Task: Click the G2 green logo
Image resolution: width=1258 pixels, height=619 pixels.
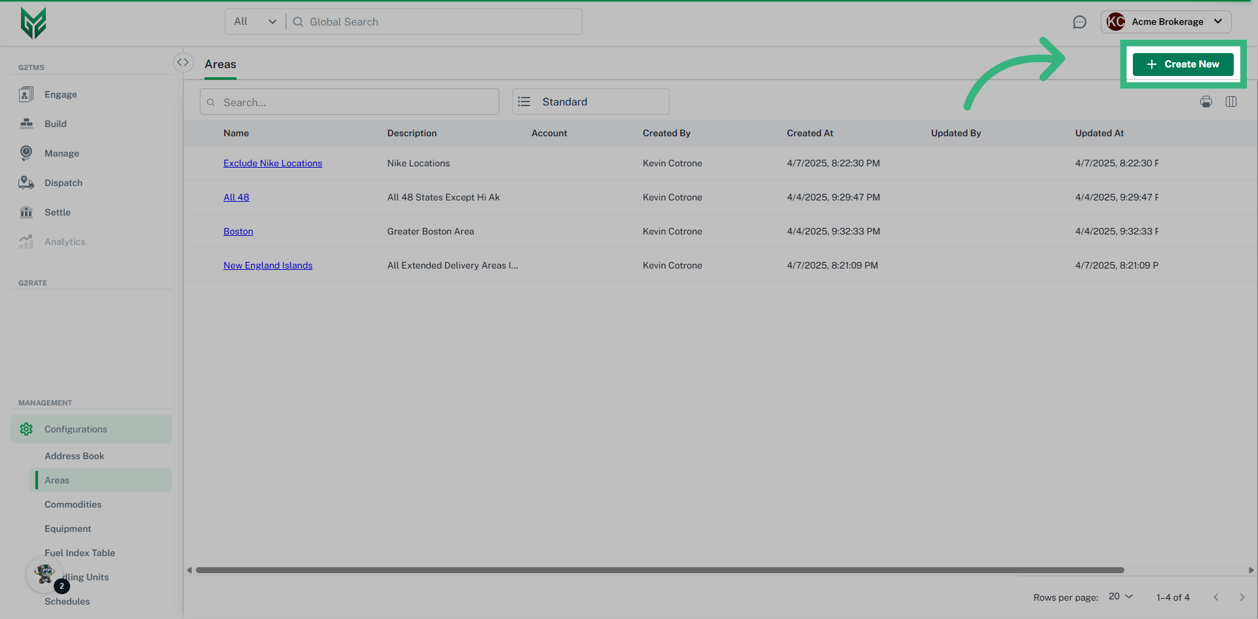Action: [x=33, y=24]
